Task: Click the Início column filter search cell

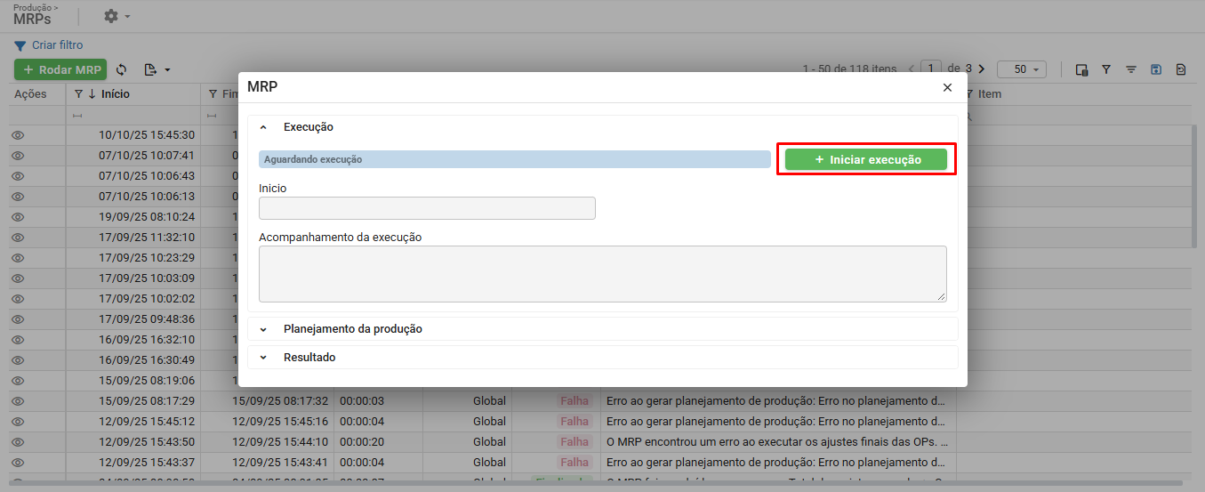Action: 133,116
